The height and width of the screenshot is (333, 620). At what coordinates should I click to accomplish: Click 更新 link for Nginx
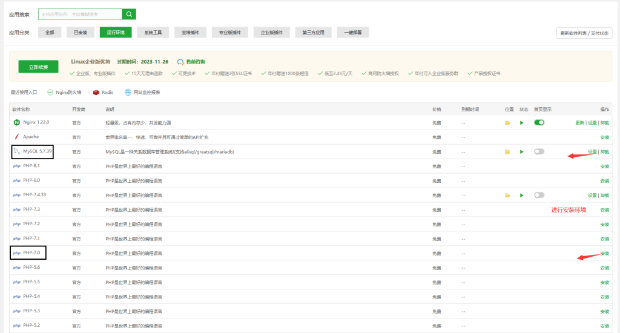point(579,123)
